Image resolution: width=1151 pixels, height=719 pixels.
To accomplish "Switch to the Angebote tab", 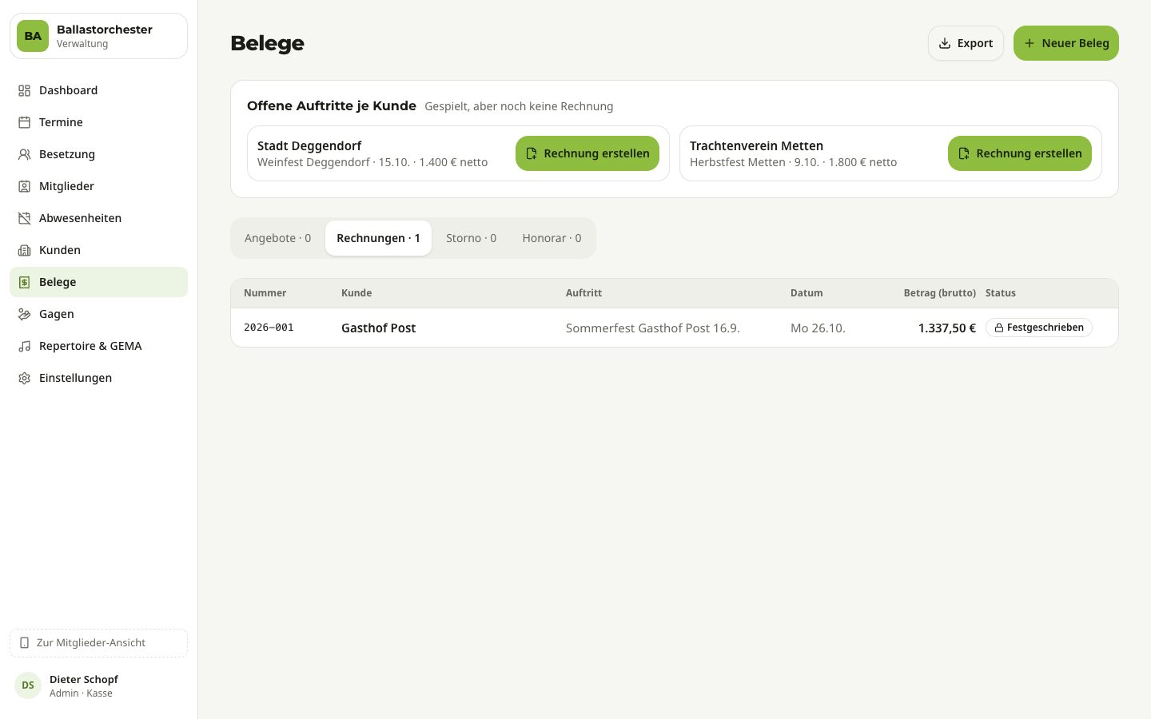I will [x=277, y=238].
